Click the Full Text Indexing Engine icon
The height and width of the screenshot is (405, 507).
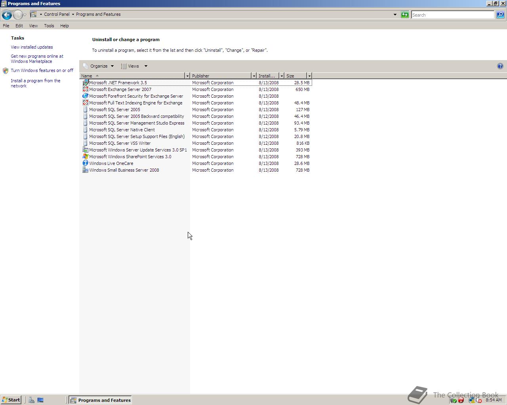[85, 103]
